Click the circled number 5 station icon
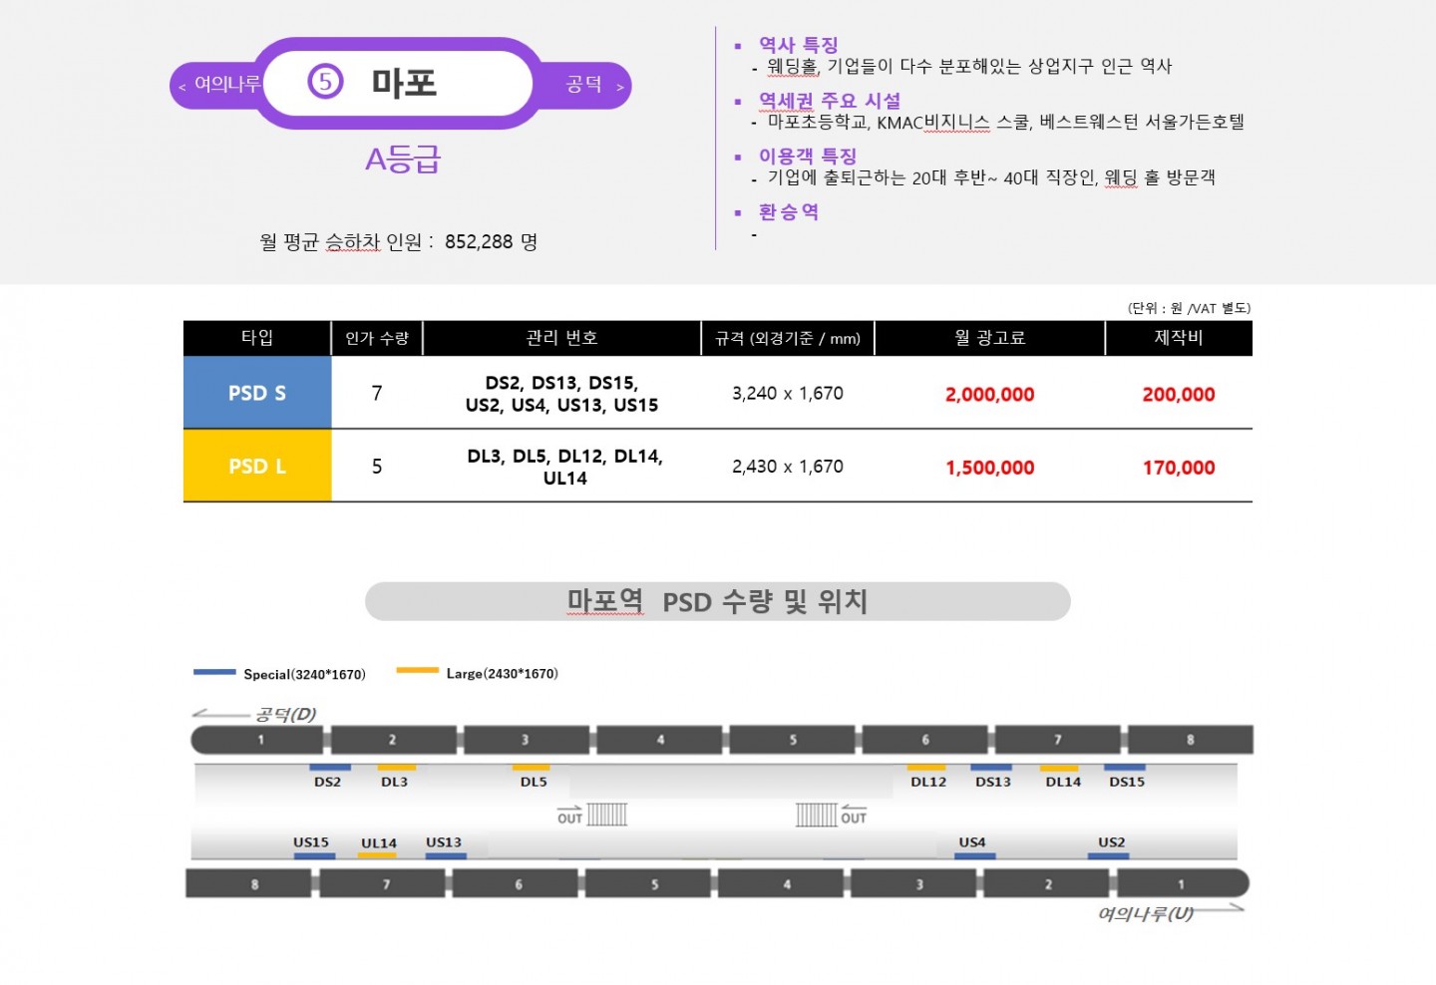The width and height of the screenshot is (1436, 985). (x=325, y=82)
